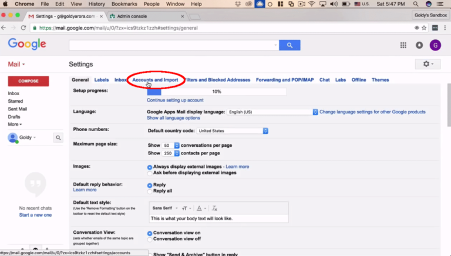Switch to the Themes tab
This screenshot has height=256, width=451.
(x=381, y=80)
